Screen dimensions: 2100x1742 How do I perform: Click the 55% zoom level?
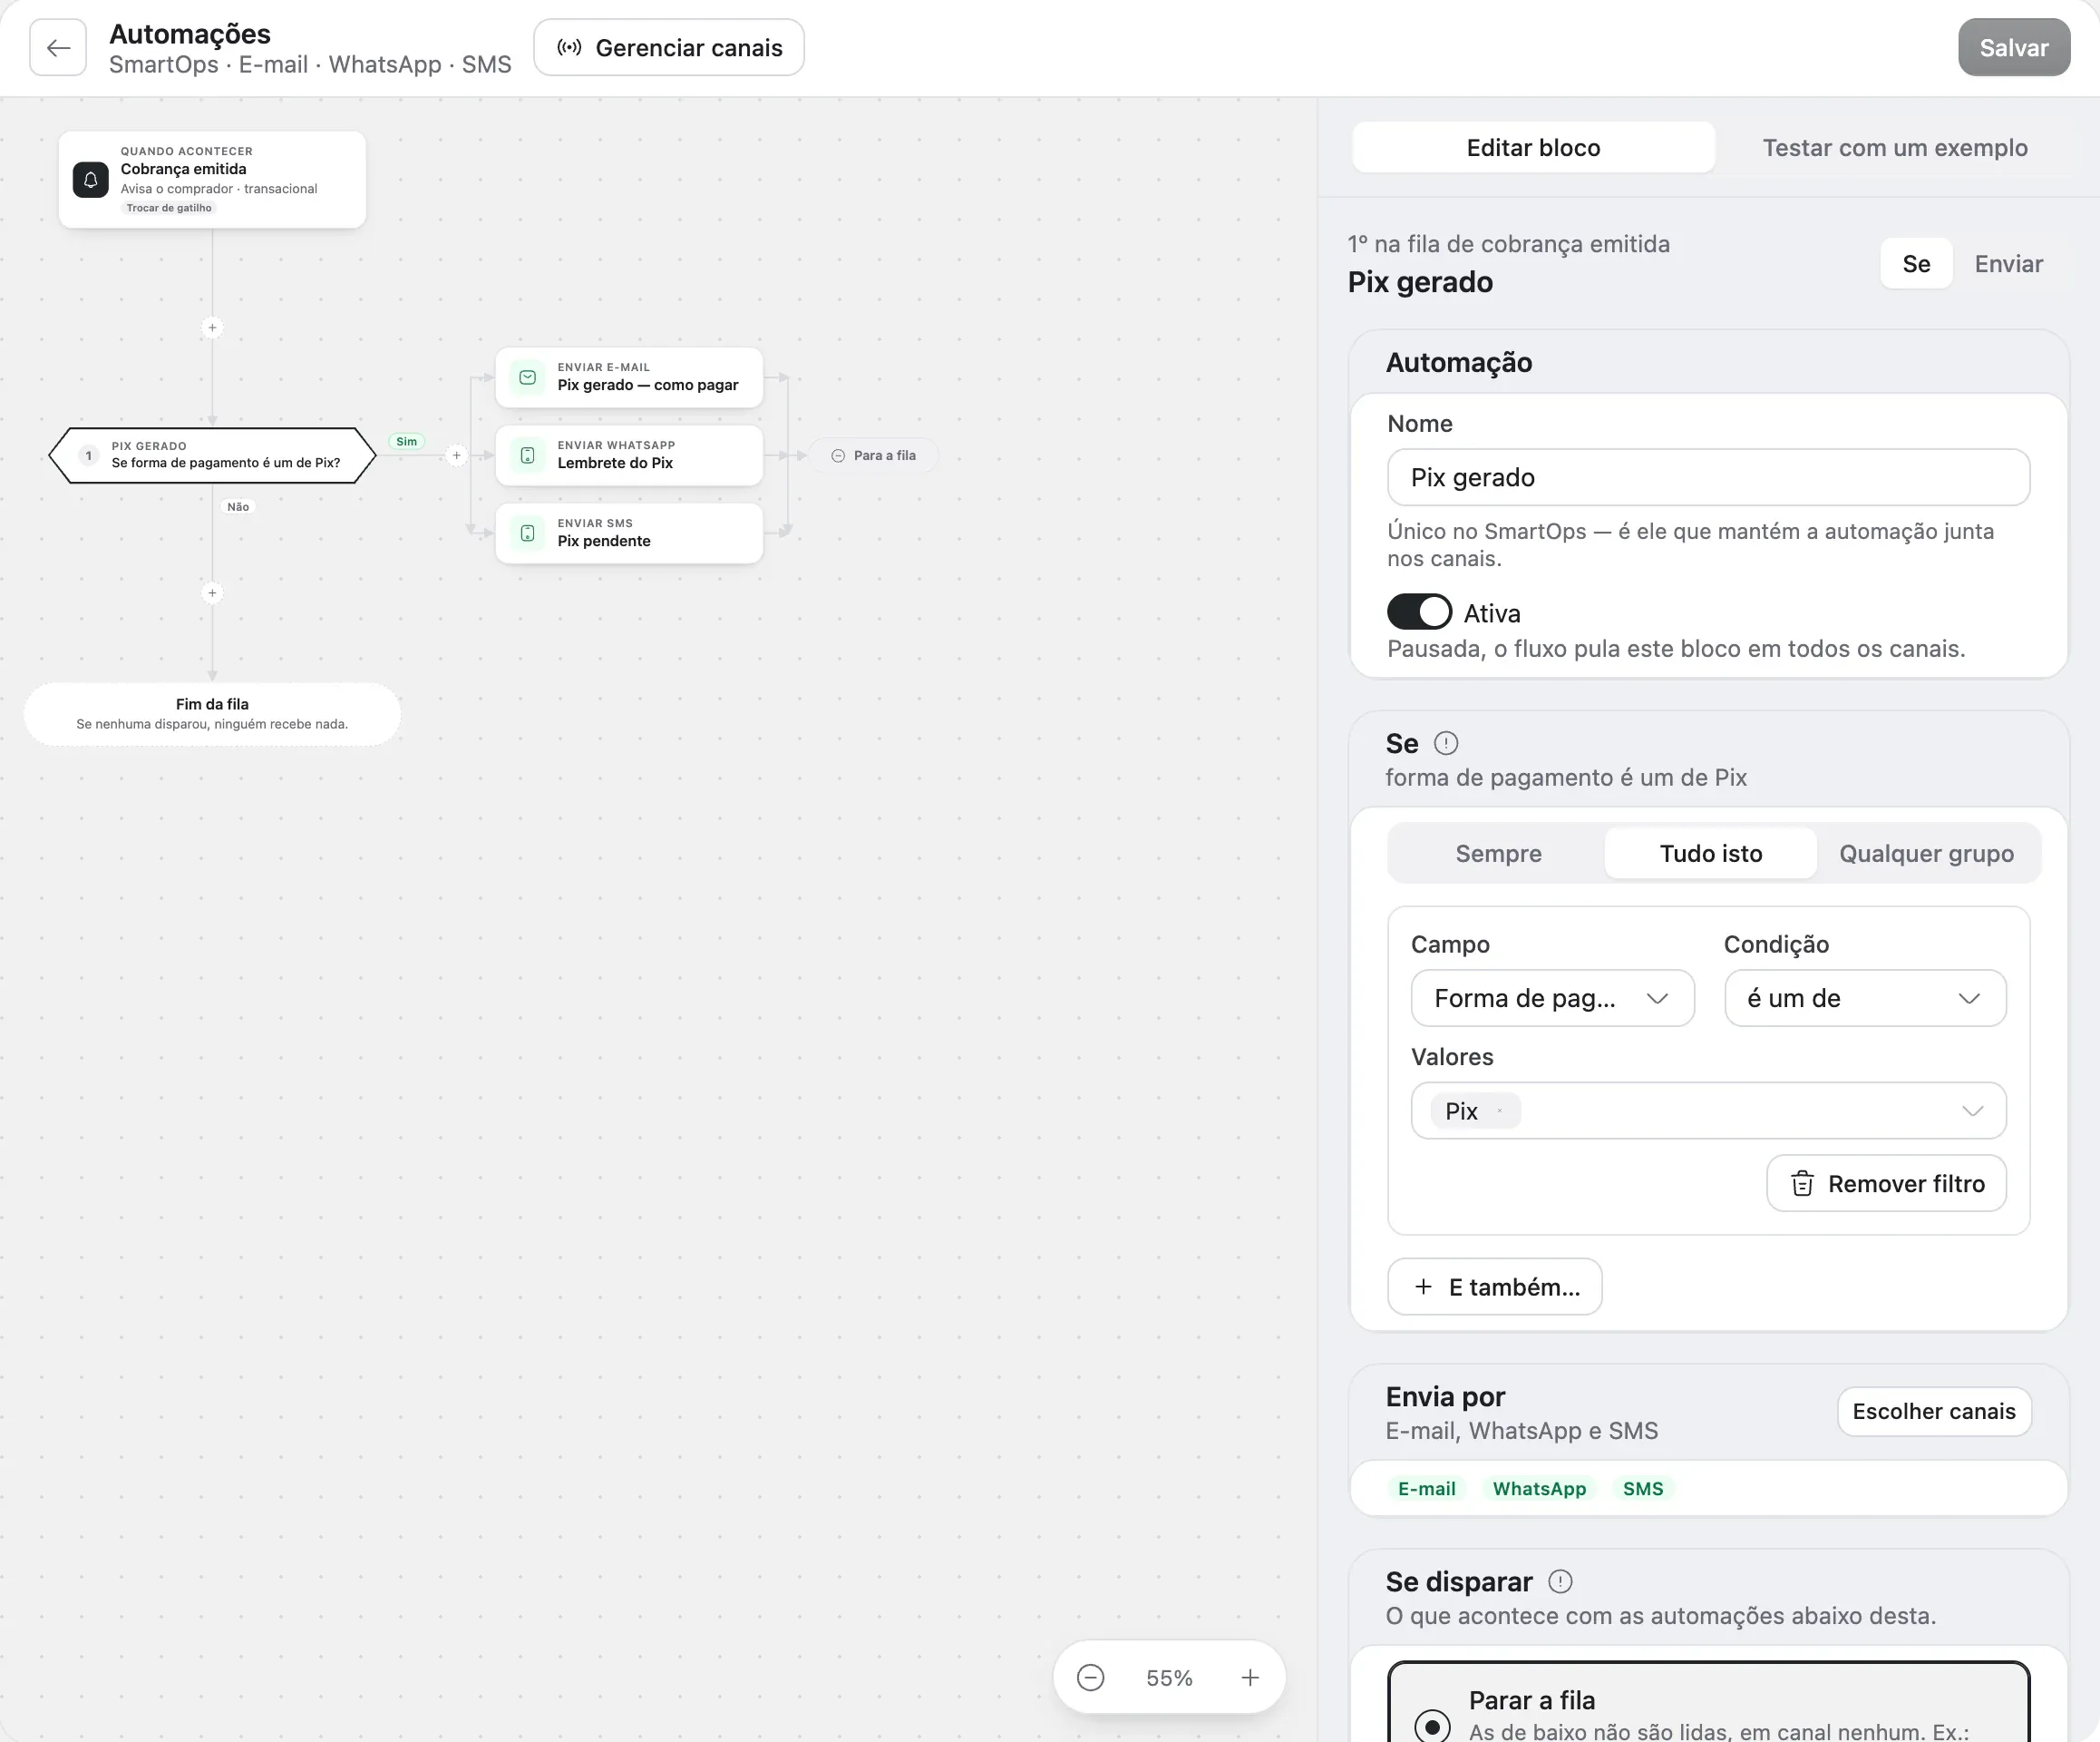point(1169,1677)
